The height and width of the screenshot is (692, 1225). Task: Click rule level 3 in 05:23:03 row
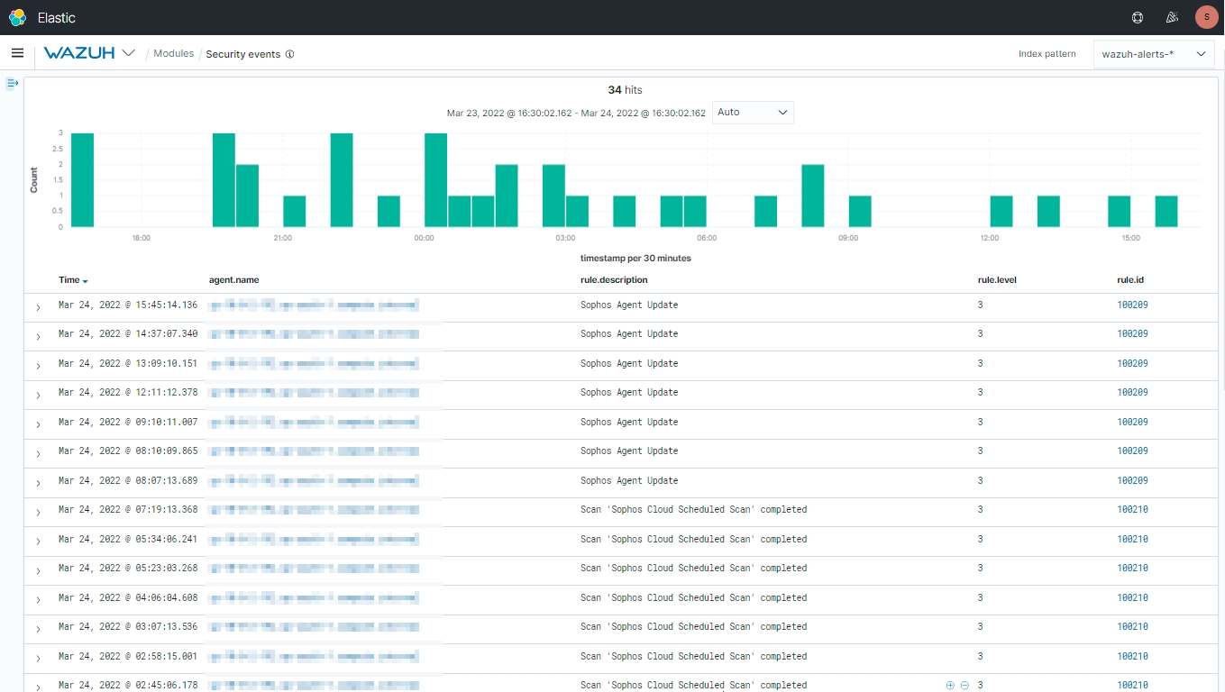pos(981,568)
